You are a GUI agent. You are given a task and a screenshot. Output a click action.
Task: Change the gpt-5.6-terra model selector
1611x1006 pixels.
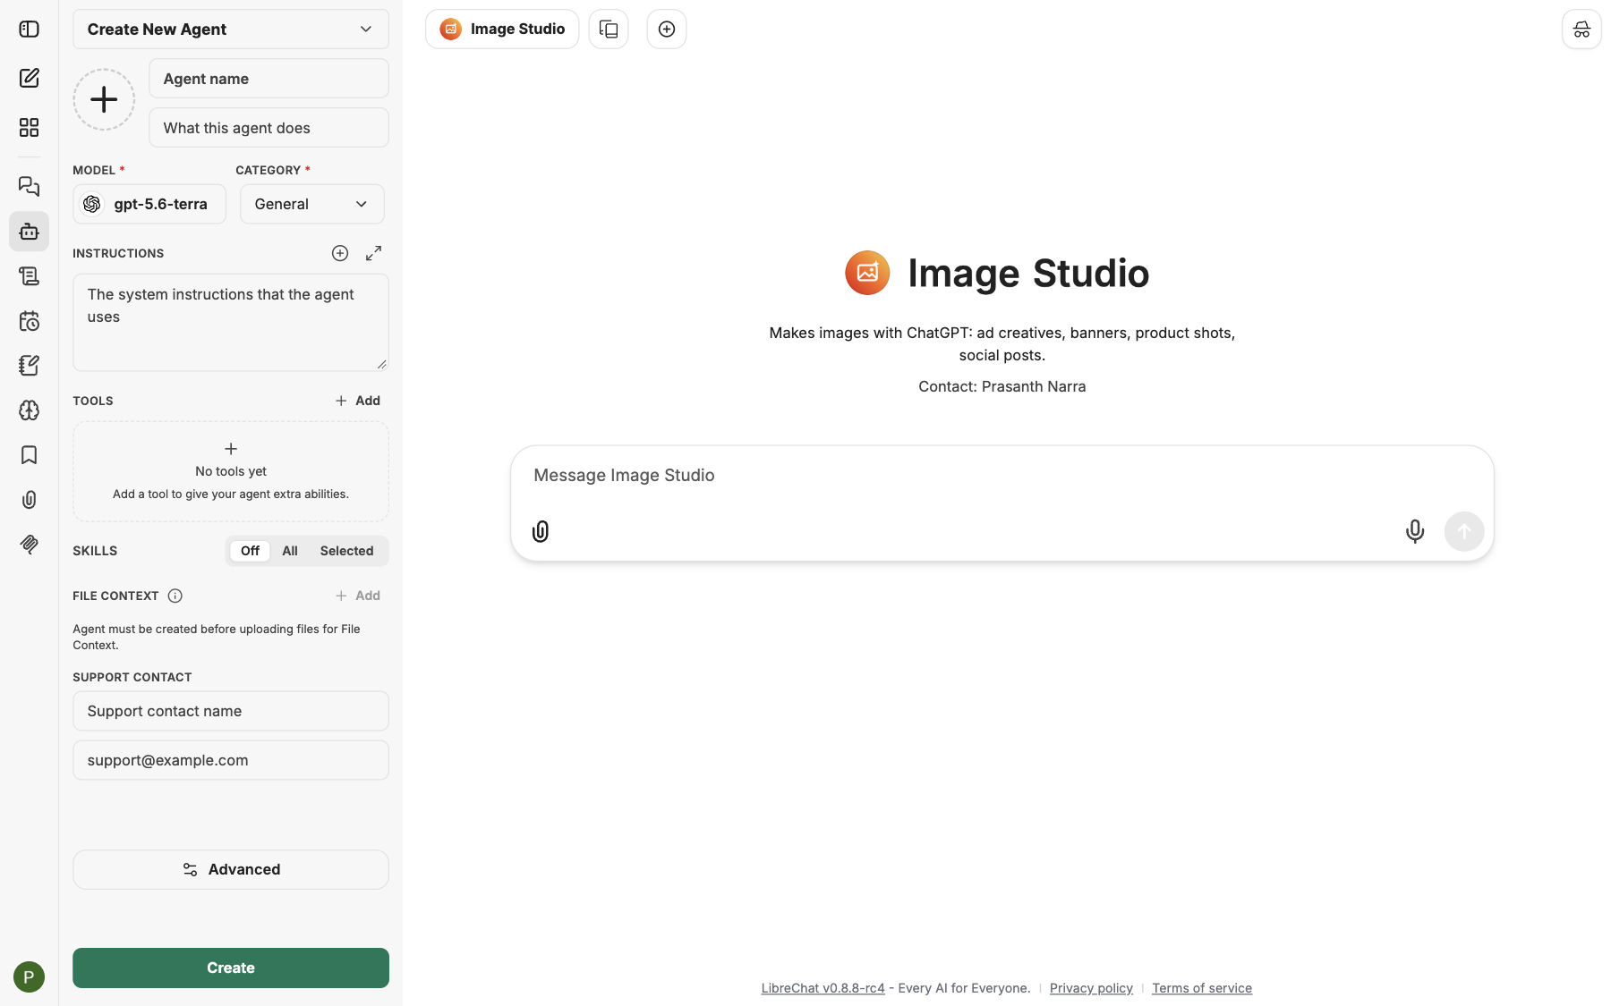[149, 204]
